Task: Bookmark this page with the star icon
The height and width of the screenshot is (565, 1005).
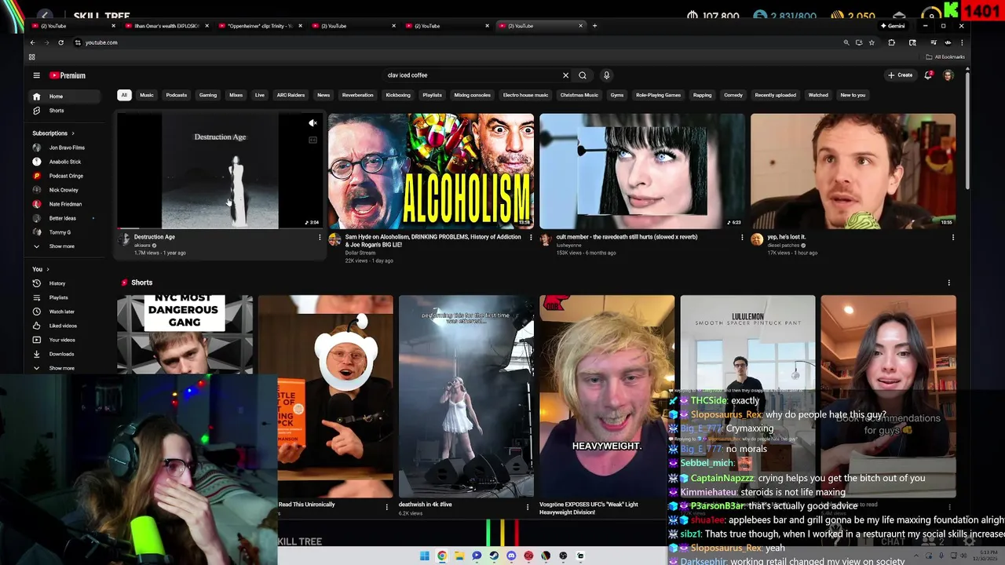Action: click(x=872, y=42)
